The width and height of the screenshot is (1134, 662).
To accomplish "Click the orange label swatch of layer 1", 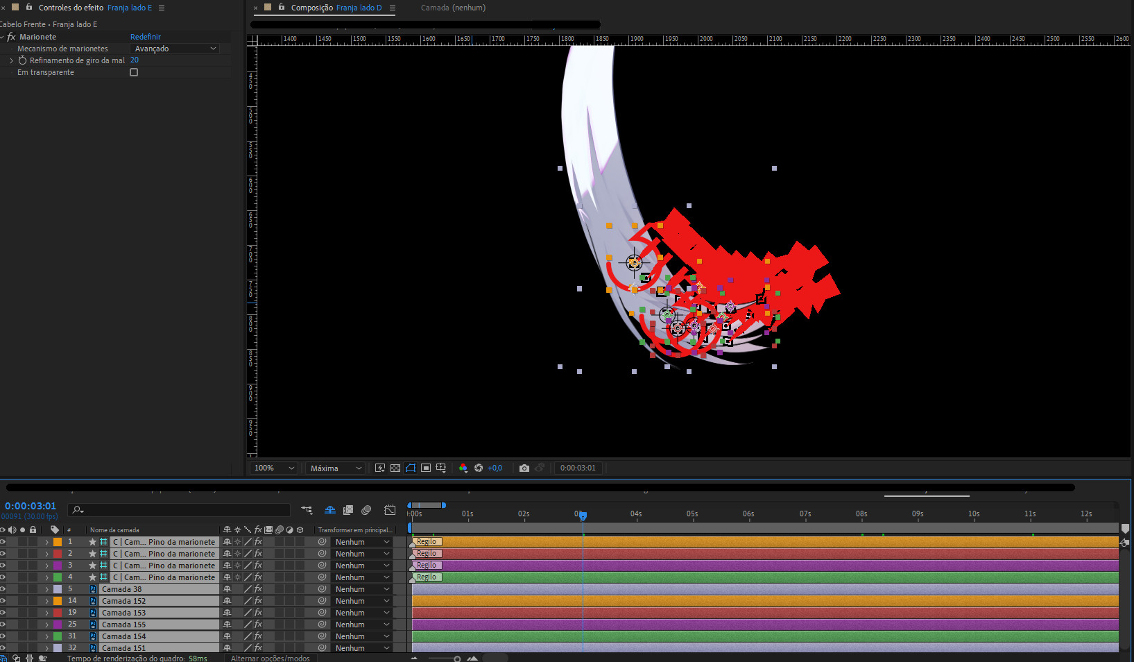I will tap(58, 542).
